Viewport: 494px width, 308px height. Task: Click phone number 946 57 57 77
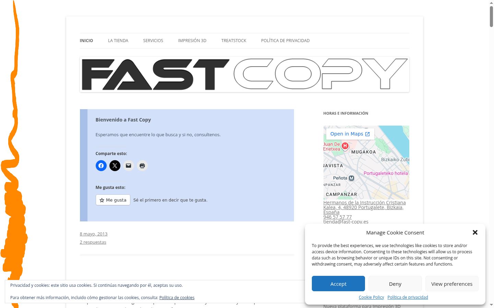[x=337, y=217]
